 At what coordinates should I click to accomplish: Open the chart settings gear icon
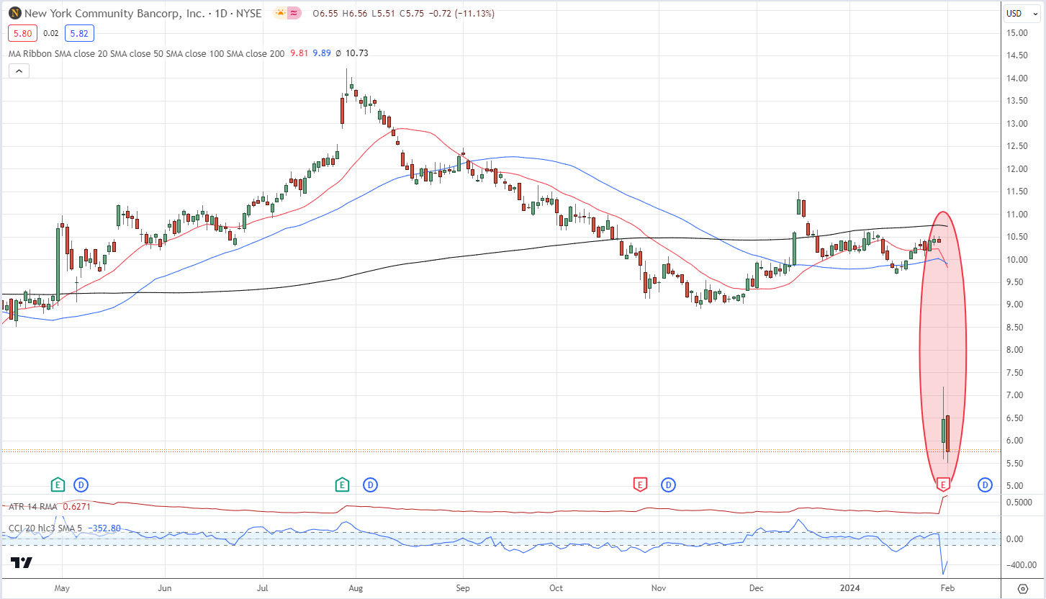coord(1023,587)
